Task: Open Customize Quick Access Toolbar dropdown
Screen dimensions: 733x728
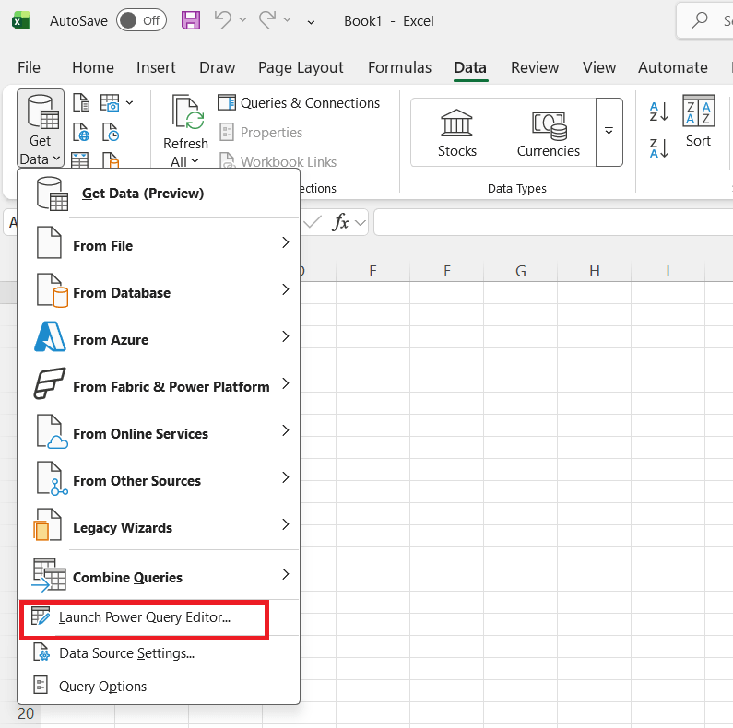Action: 311,21
